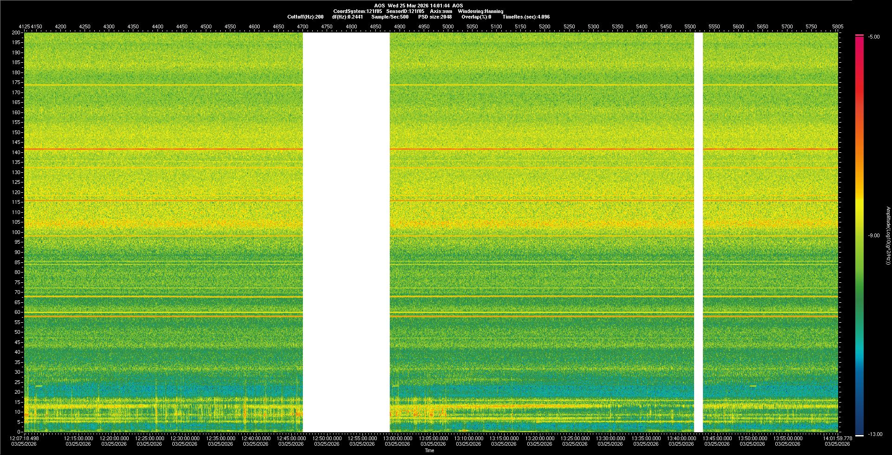Click the Sample/Sec:500 header text

[x=390, y=17]
